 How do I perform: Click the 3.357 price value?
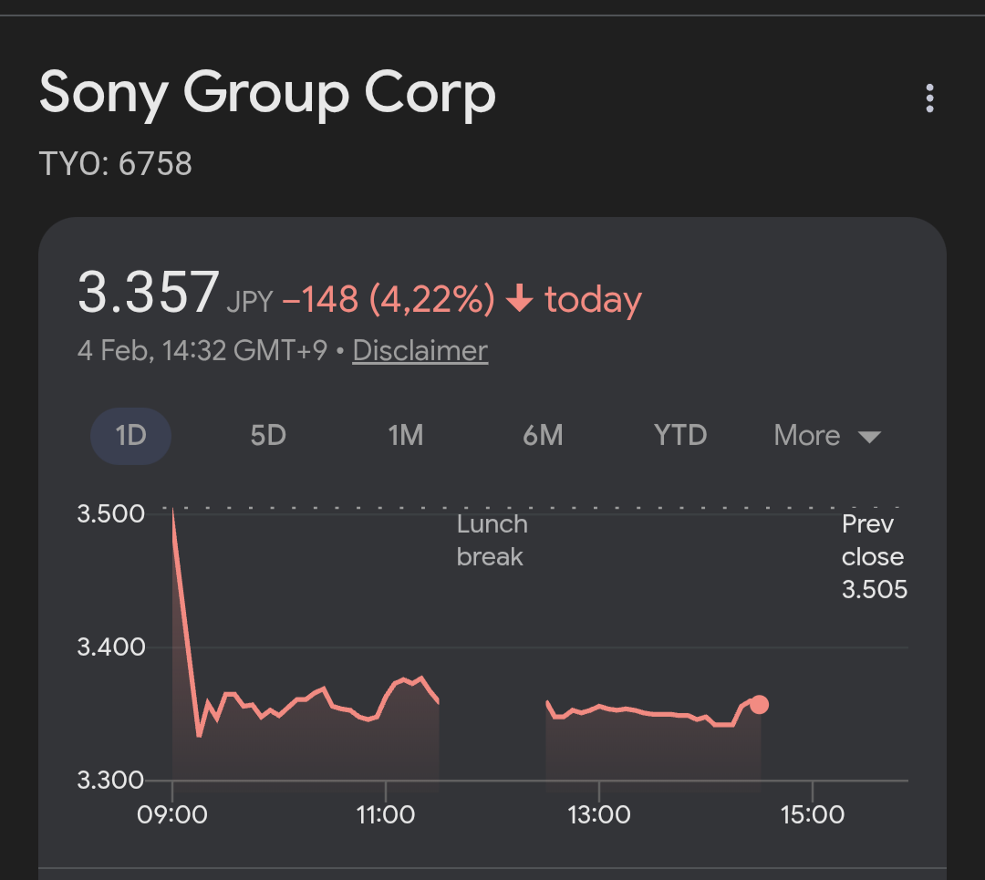point(148,292)
